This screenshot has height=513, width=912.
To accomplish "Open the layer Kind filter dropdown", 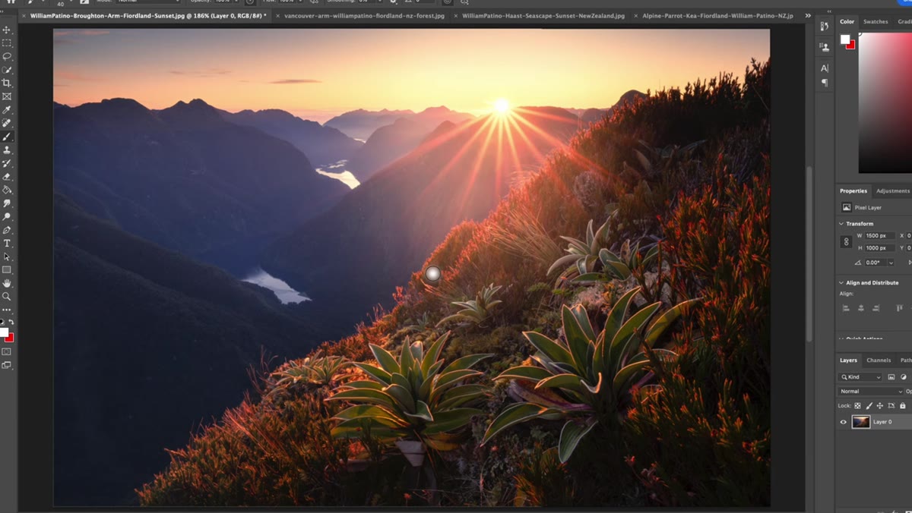I will click(x=860, y=377).
